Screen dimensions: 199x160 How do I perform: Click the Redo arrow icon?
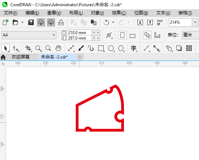(x=122, y=22)
